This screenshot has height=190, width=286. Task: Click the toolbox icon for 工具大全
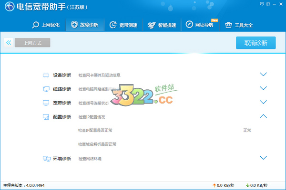pyautogui.click(x=228, y=25)
